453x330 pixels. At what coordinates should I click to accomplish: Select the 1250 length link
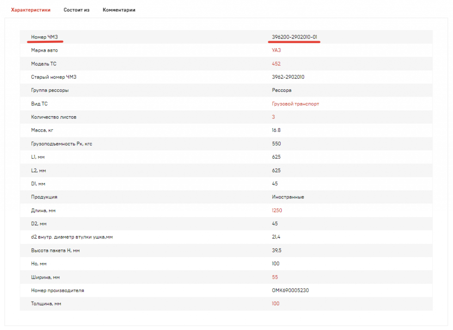click(x=277, y=210)
